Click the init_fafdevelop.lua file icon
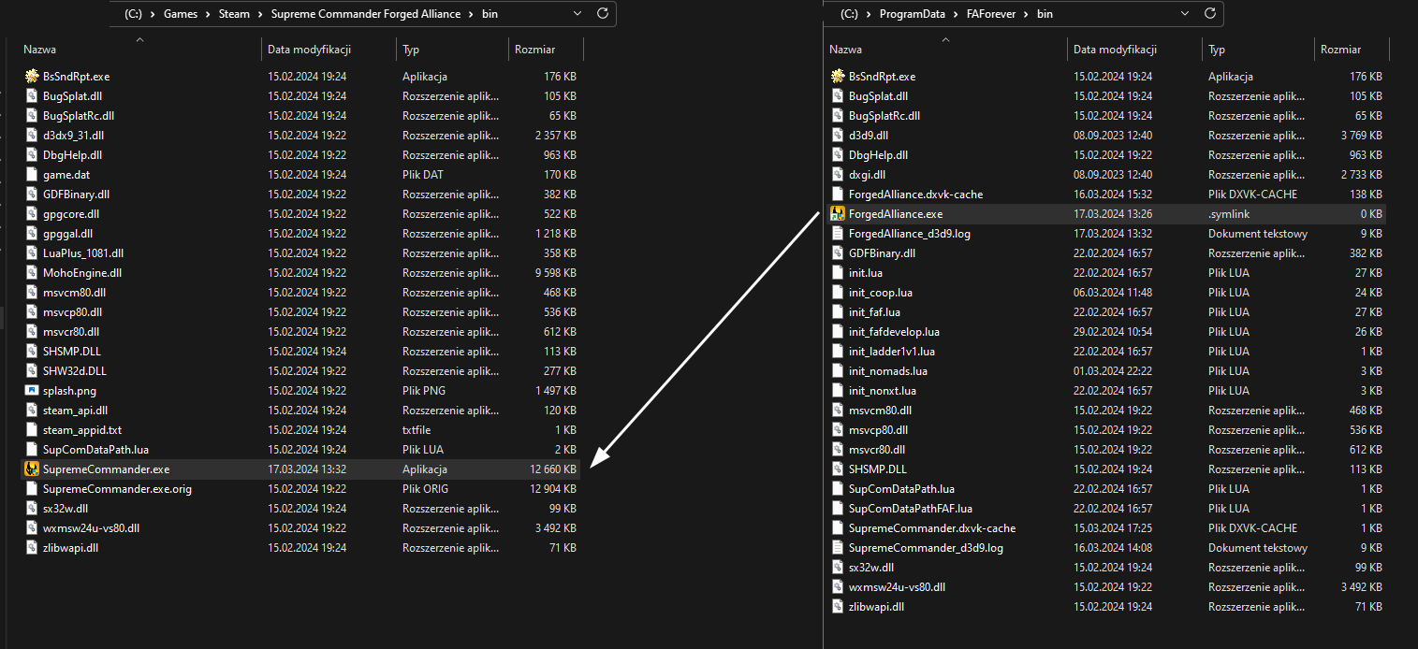 coord(838,332)
